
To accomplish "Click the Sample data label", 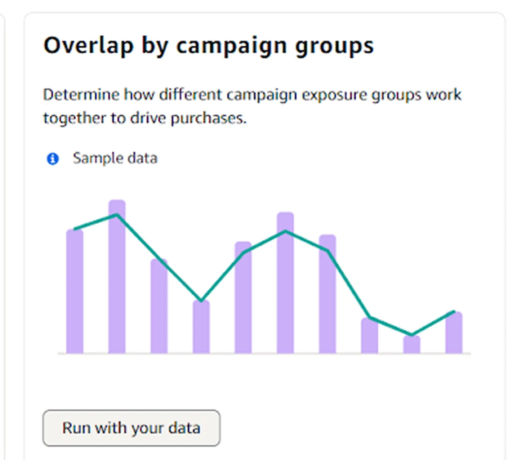I will click(115, 158).
